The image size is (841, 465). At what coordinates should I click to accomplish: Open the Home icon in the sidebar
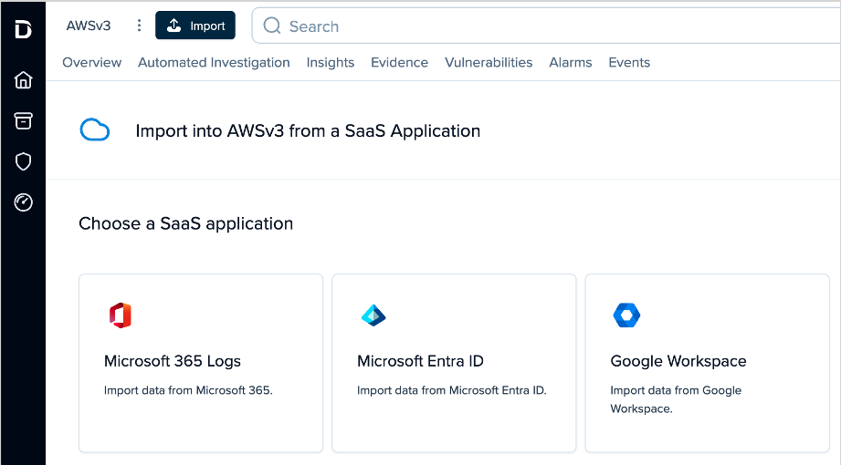23,80
